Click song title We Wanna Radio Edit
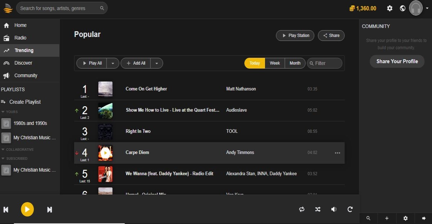 tap(170, 173)
